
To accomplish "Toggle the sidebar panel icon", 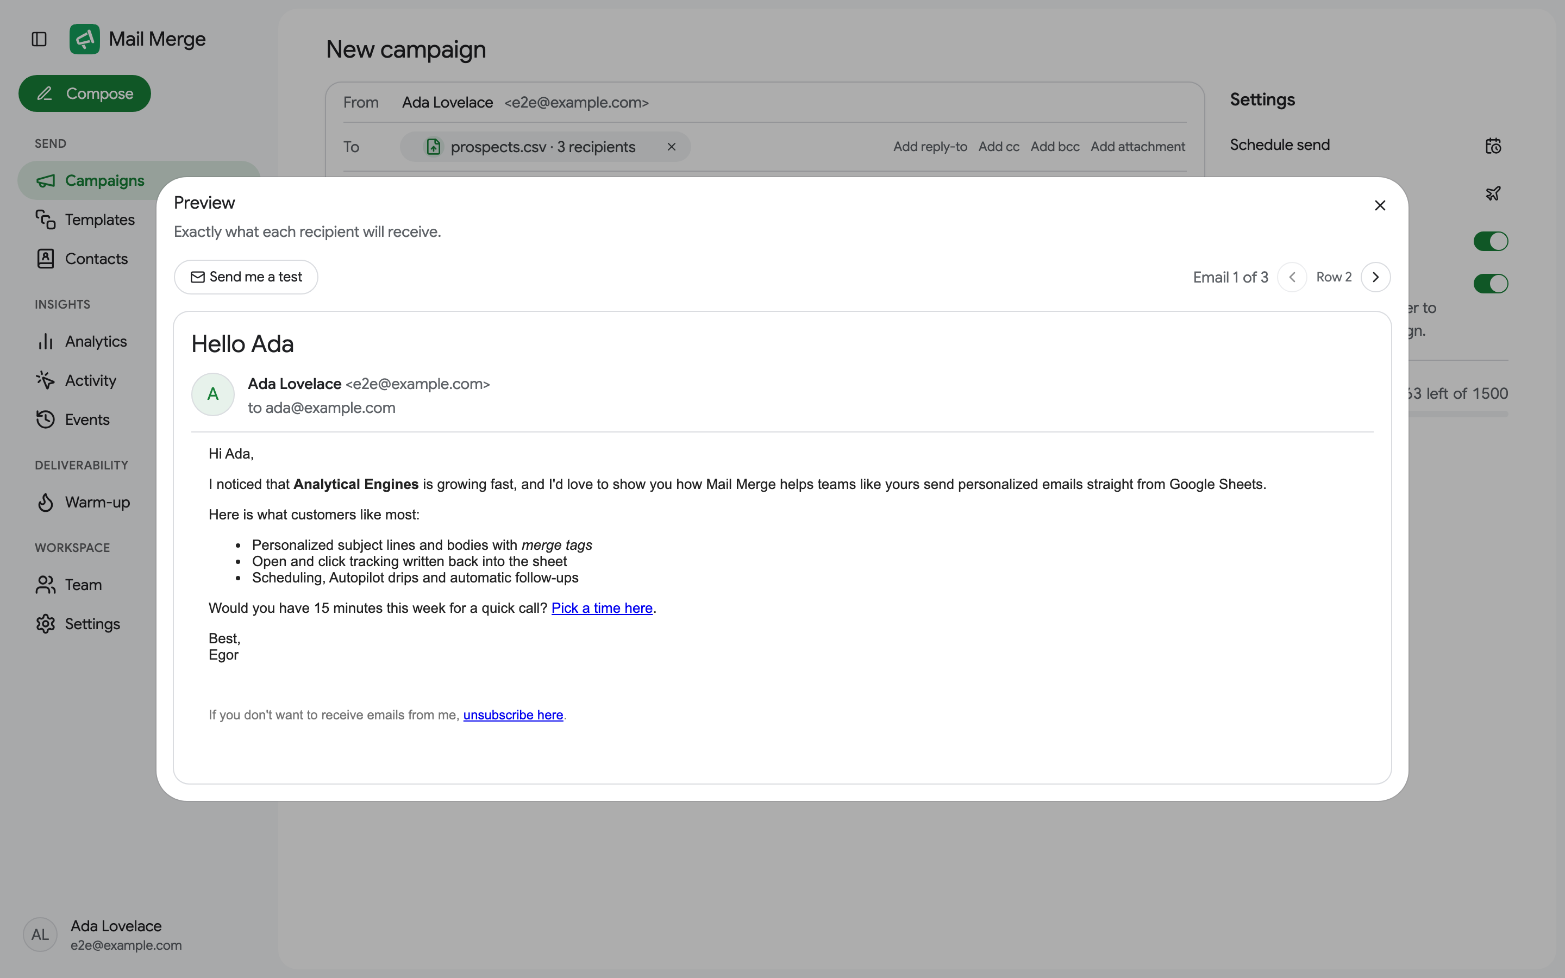I will coord(39,39).
